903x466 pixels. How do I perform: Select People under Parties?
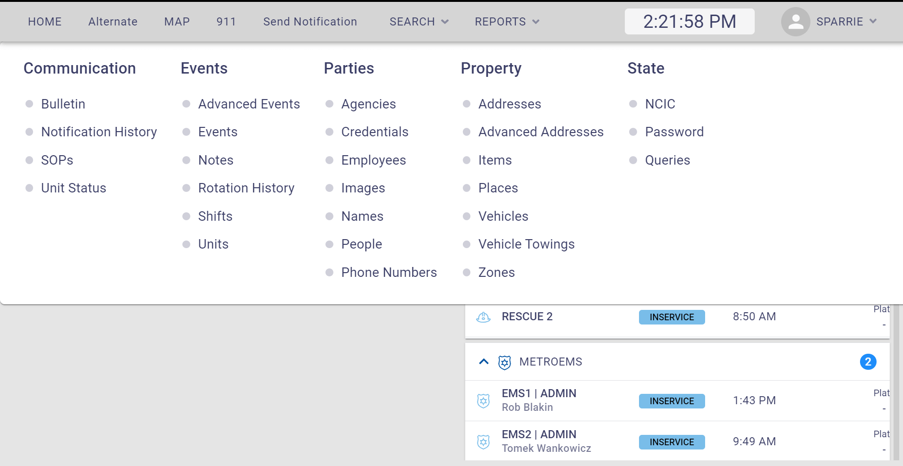click(x=362, y=244)
